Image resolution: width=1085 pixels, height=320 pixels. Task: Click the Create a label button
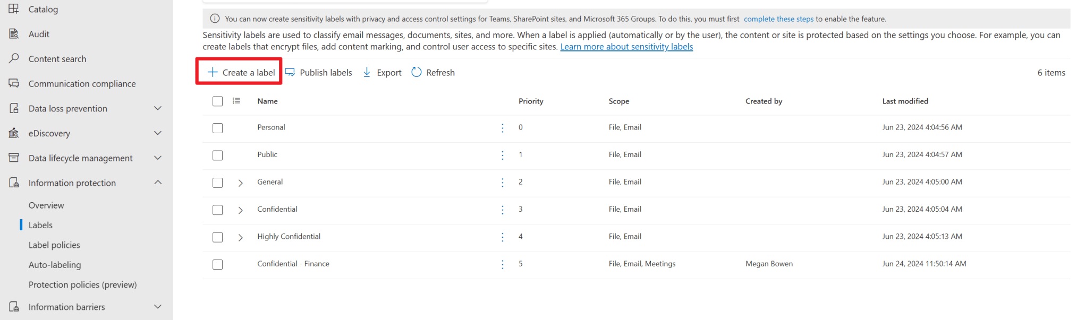pos(238,72)
